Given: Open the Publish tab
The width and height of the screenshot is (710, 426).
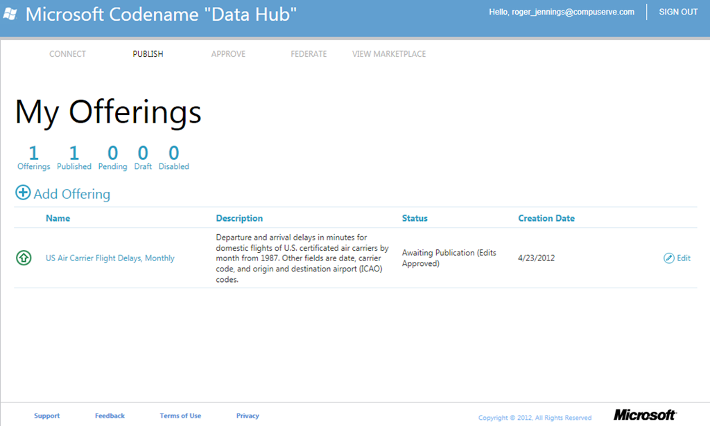Looking at the screenshot, I should click(148, 54).
